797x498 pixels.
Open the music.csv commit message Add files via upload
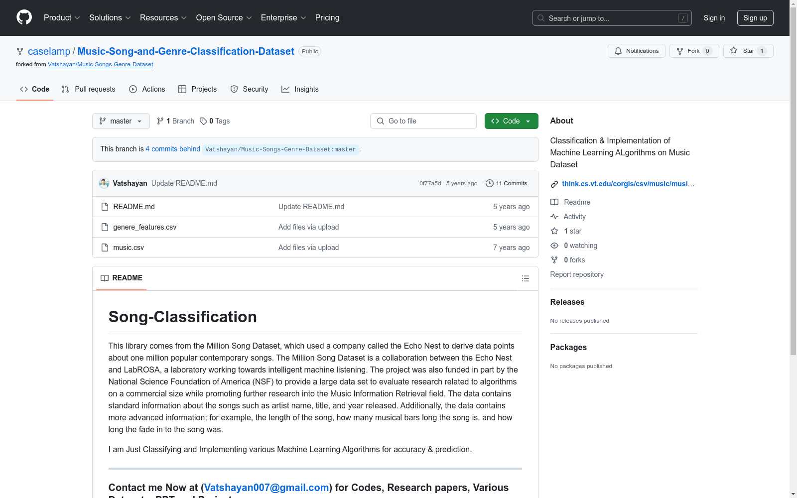[x=309, y=248]
